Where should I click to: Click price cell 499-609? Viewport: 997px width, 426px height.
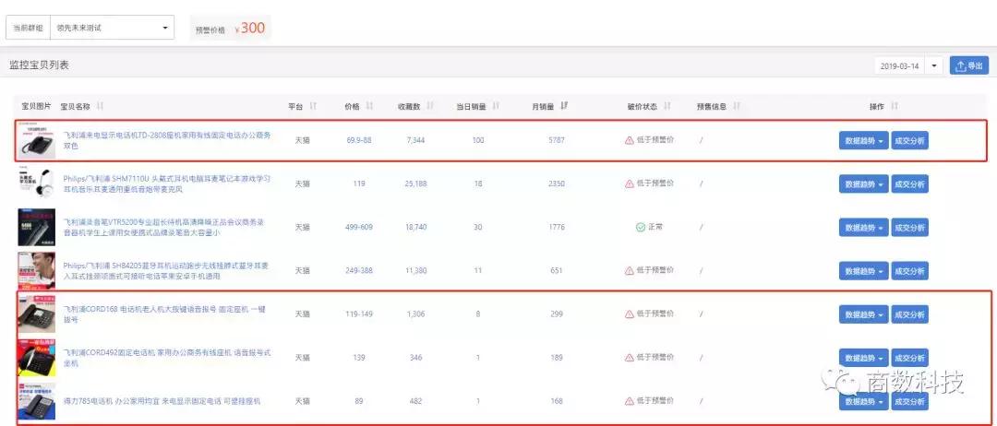(358, 227)
